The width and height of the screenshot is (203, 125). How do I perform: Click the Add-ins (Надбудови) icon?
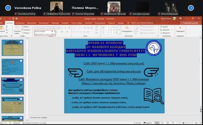[180, 28]
